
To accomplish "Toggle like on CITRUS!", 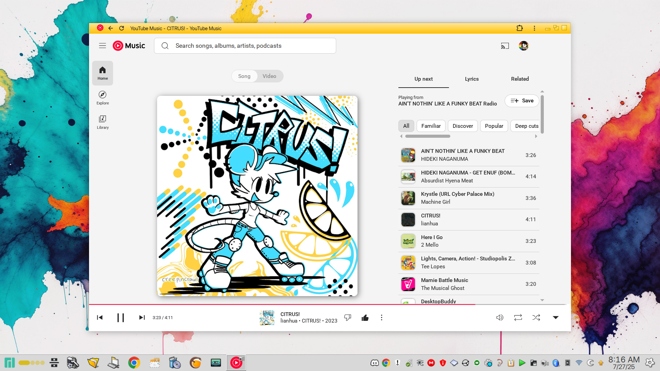I will click(365, 318).
